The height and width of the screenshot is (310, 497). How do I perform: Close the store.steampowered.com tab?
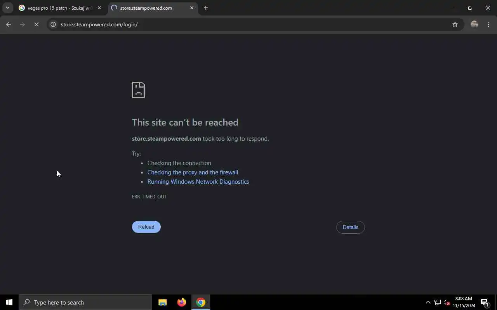(x=191, y=8)
